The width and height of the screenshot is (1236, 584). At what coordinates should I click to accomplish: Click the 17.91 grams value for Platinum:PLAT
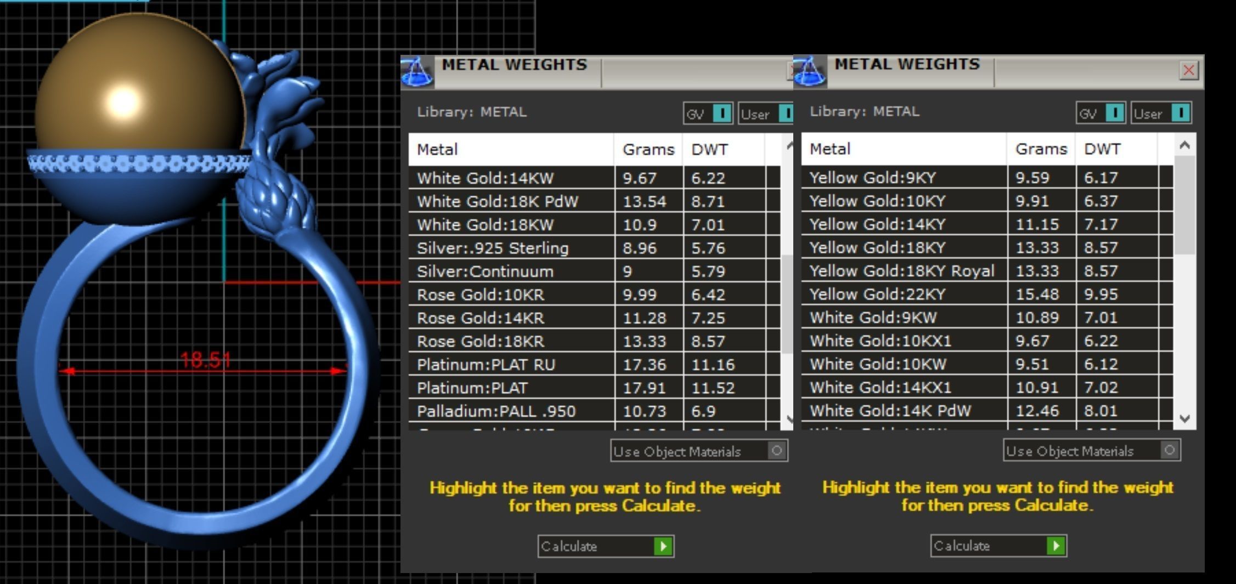coord(644,388)
